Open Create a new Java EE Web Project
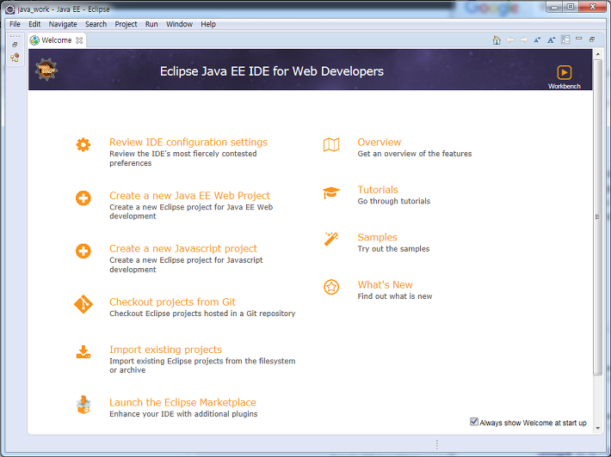Image resolution: width=611 pixels, height=457 pixels. tap(190, 195)
